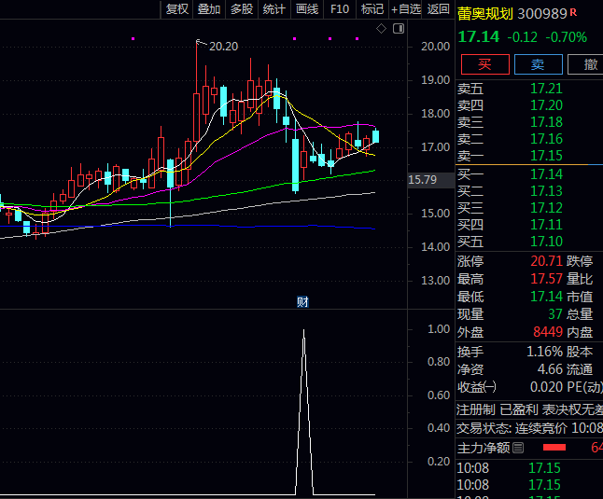Click the 20.20 high price label on chart

tap(222, 46)
